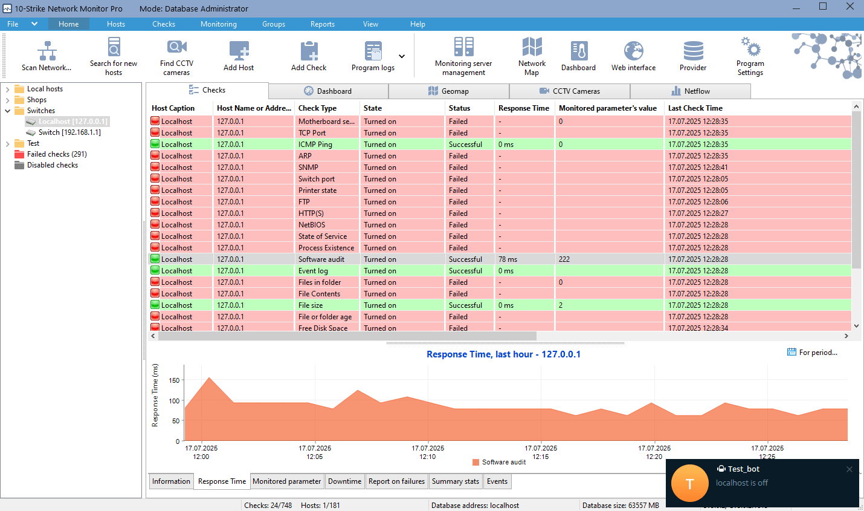Viewport: 864px width, 511px height.
Task: Click the calendar icon beside For period
Action: [791, 352]
